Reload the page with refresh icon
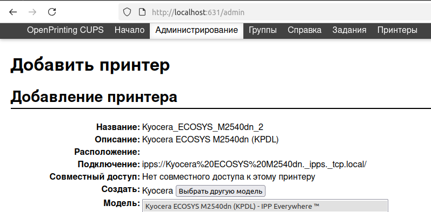Image resolution: width=431 pixels, height=212 pixels. pyautogui.click(x=52, y=12)
